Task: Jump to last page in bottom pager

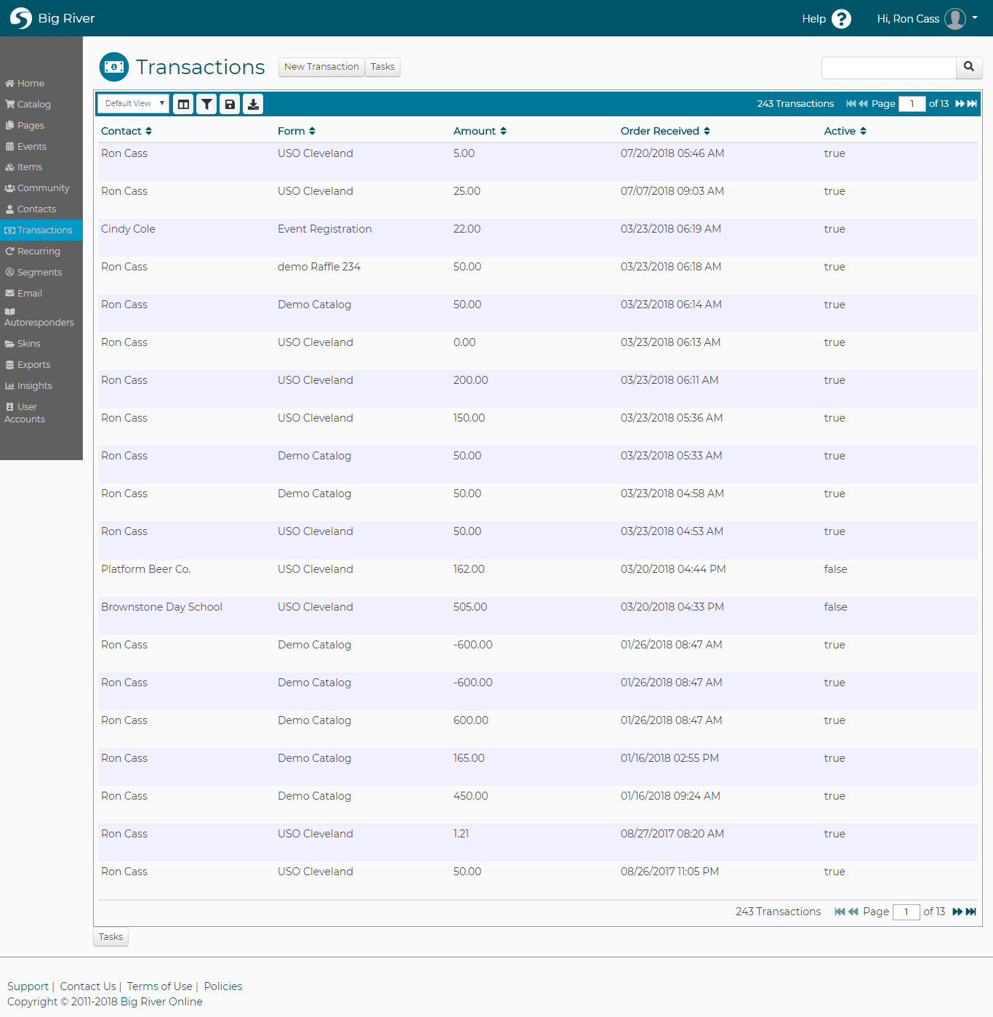Action: (x=970, y=912)
